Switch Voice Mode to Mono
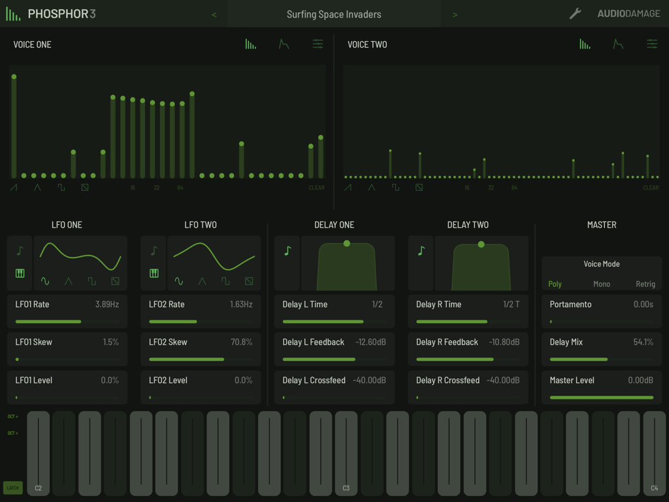The image size is (669, 502). (601, 284)
